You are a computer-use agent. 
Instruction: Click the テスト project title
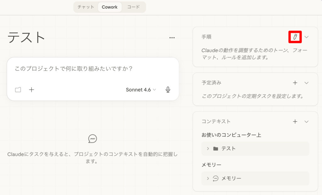(x=26, y=38)
